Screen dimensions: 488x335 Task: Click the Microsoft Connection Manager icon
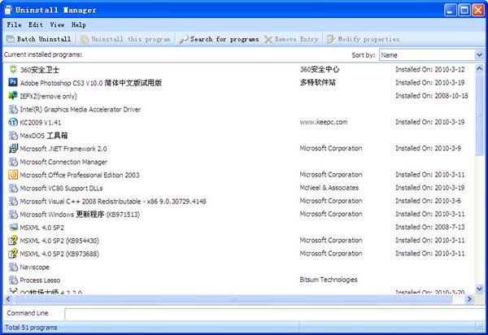(x=13, y=162)
